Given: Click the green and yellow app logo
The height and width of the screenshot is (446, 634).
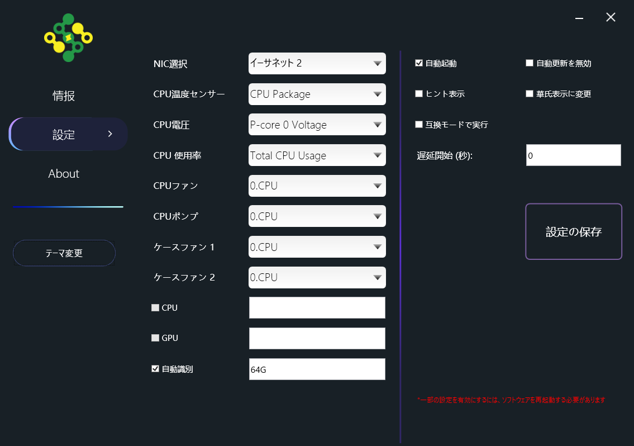Looking at the screenshot, I should pos(68,37).
